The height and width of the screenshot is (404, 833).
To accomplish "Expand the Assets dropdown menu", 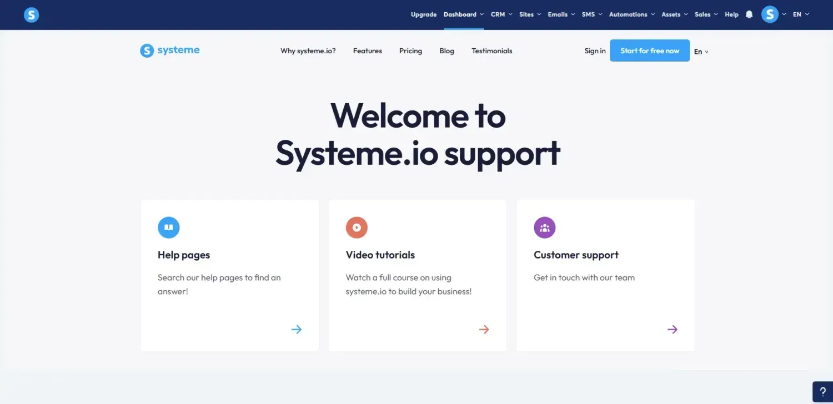I will coord(675,14).
